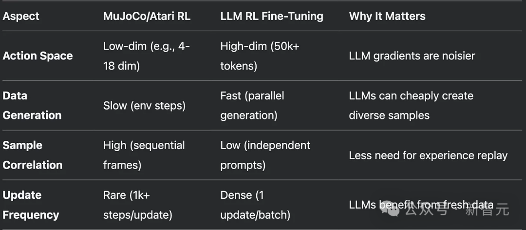
Task: Select the Less need for experience replay cell
Action: point(428,155)
